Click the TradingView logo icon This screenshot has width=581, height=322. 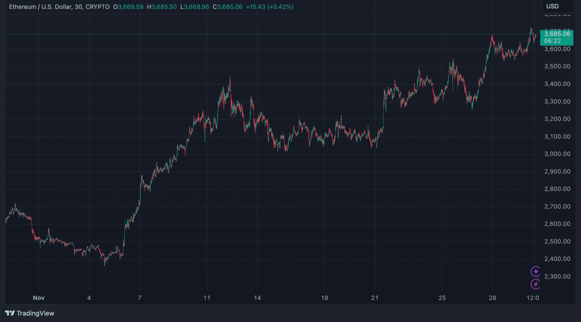pyautogui.click(x=10, y=313)
